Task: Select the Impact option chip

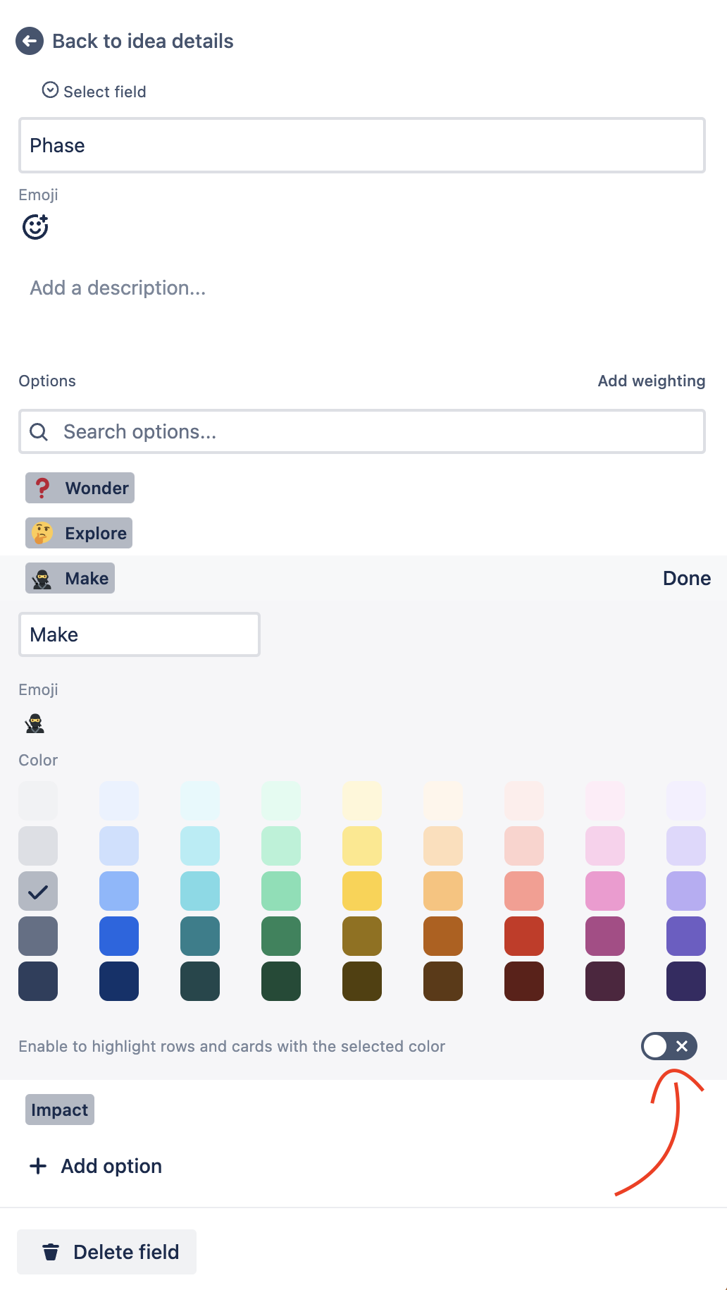Action: tap(59, 1109)
